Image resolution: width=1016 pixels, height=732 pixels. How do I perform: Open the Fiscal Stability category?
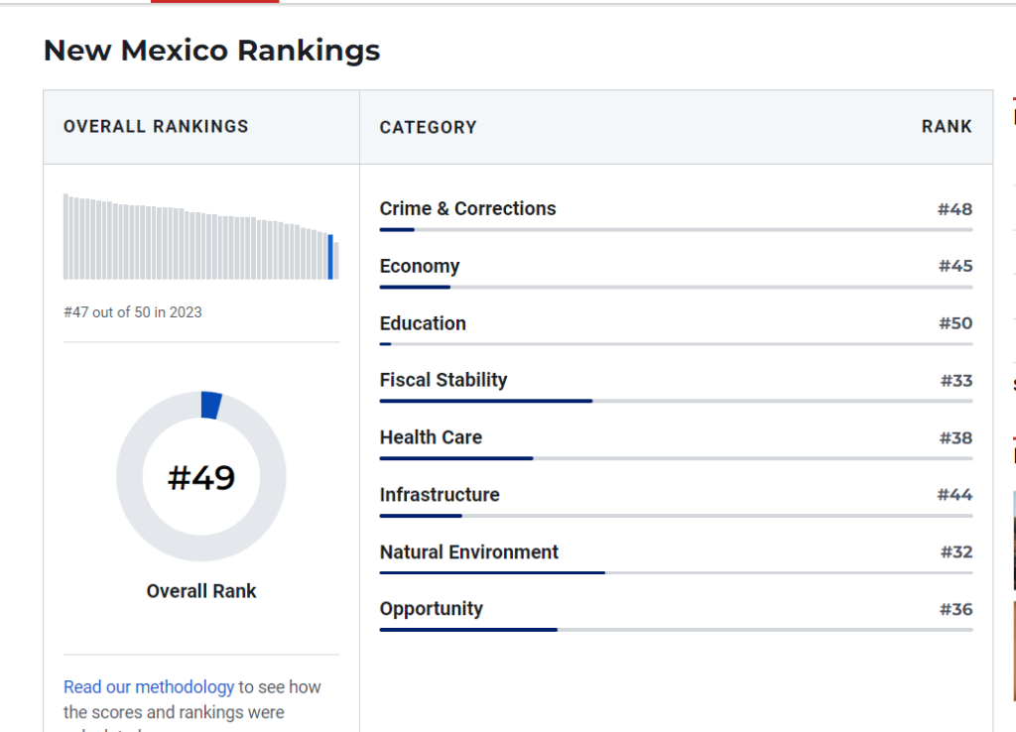pyautogui.click(x=443, y=380)
